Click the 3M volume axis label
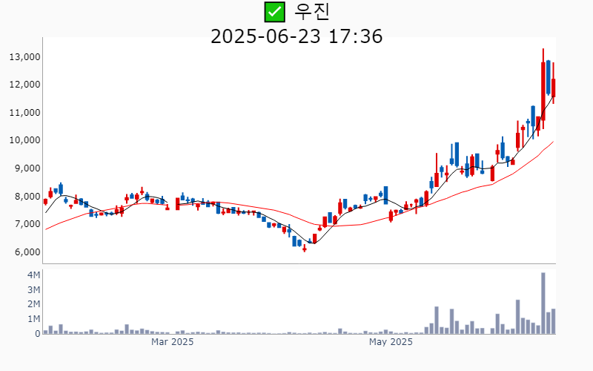Screen dimensions: 593x371 click(33, 290)
